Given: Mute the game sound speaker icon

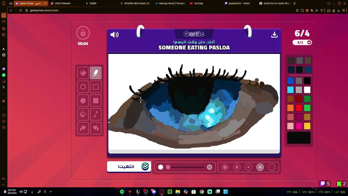Looking at the screenshot, I should coord(114,35).
